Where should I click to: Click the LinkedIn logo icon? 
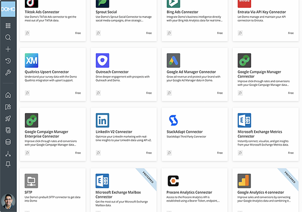(102, 120)
